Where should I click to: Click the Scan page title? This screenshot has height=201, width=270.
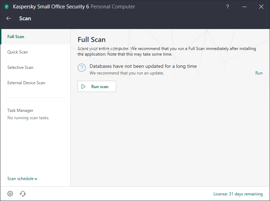[25, 19]
